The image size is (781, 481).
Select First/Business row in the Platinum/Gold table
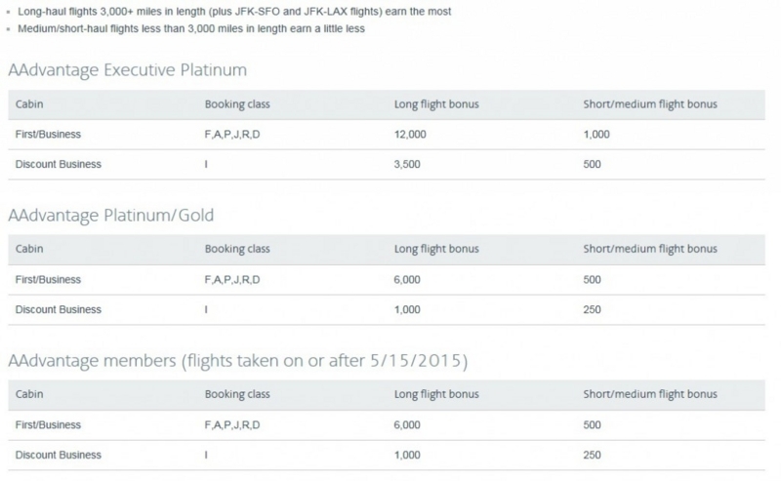[387, 280]
